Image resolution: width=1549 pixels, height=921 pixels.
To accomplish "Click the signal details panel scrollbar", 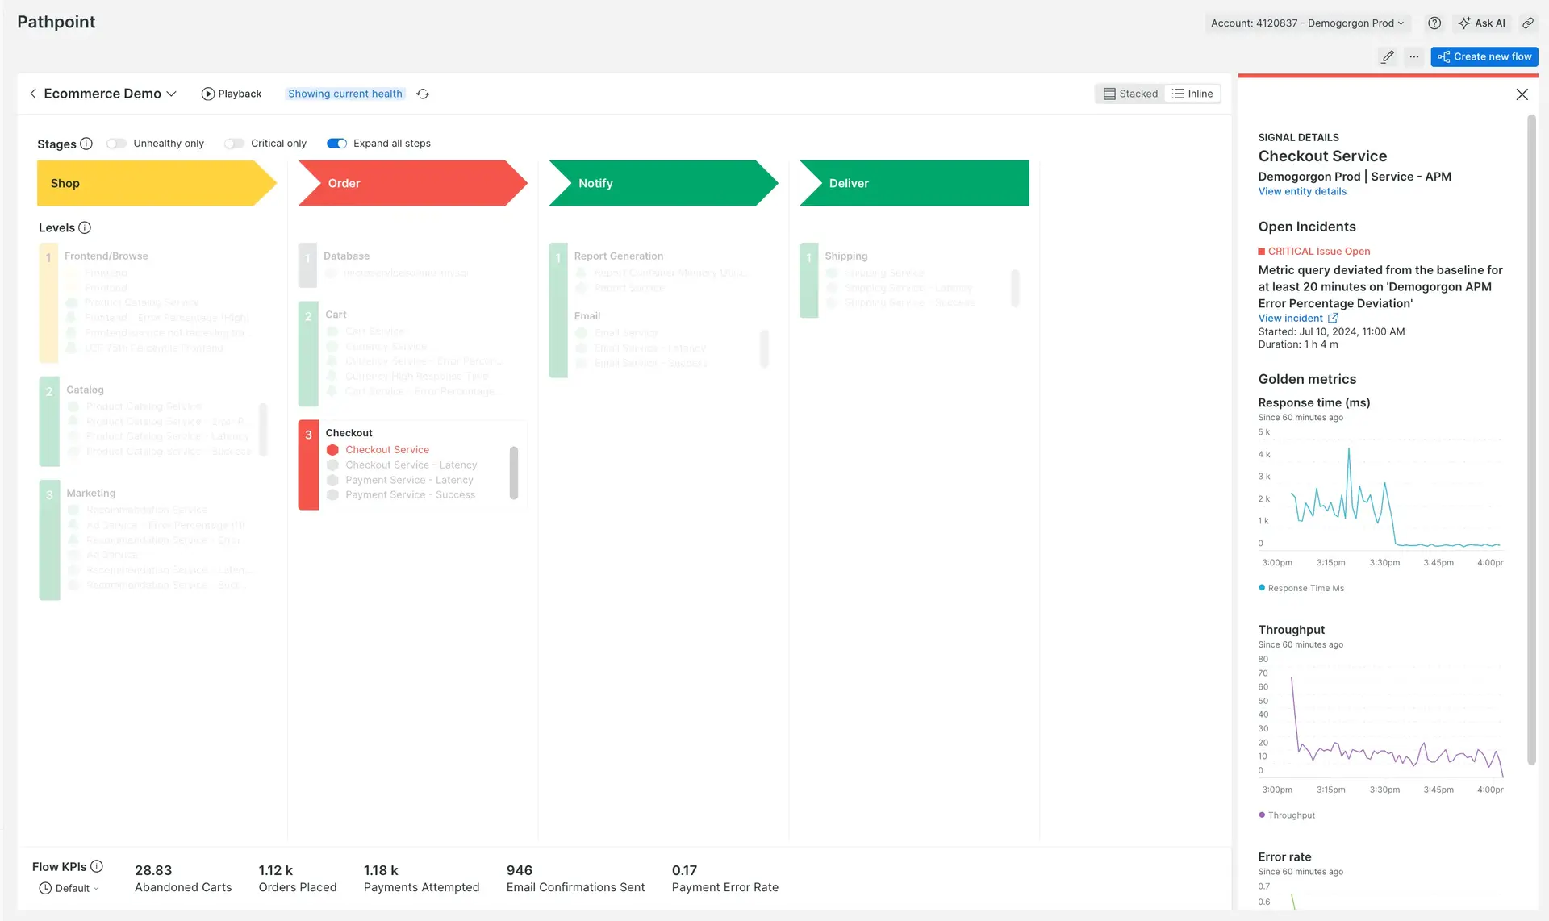I will [x=1530, y=440].
